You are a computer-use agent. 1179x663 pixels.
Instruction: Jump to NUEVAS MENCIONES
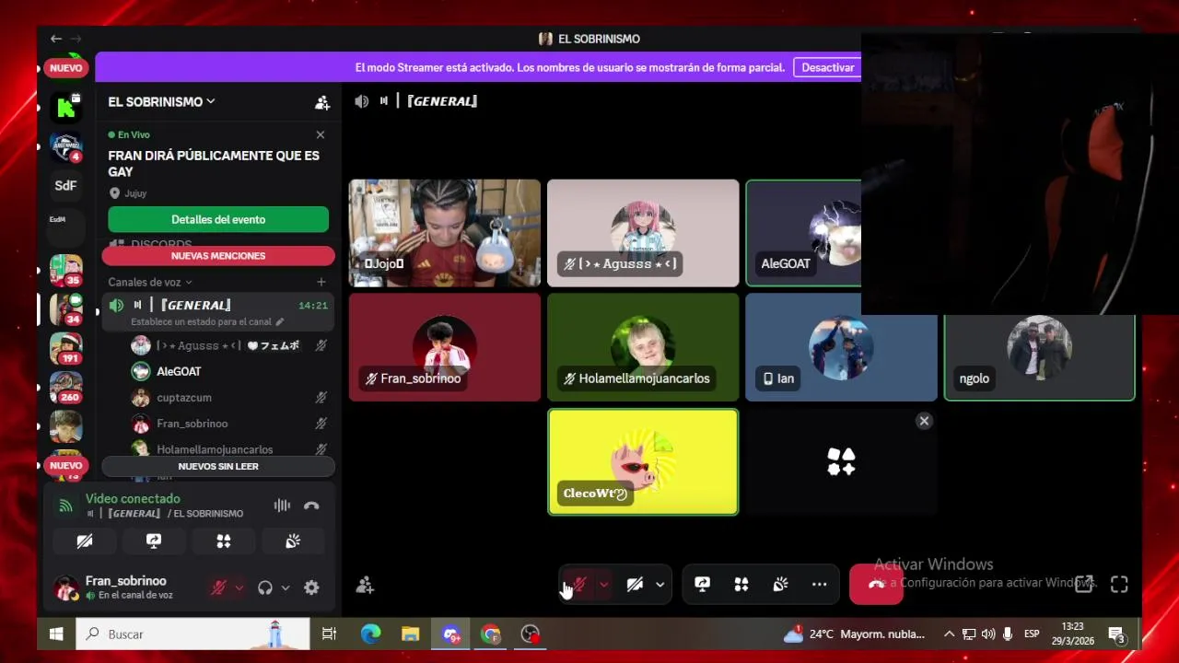coord(218,256)
